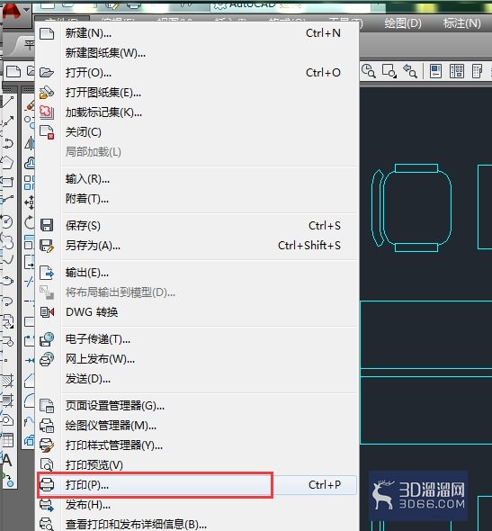
Task: Click the save-as icon beside 另存为(A)
Action: (x=47, y=246)
